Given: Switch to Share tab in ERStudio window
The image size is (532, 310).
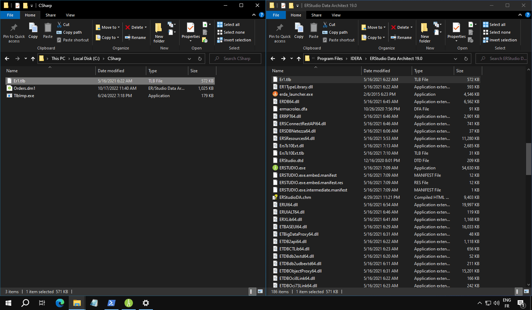Looking at the screenshot, I should [x=316, y=15].
